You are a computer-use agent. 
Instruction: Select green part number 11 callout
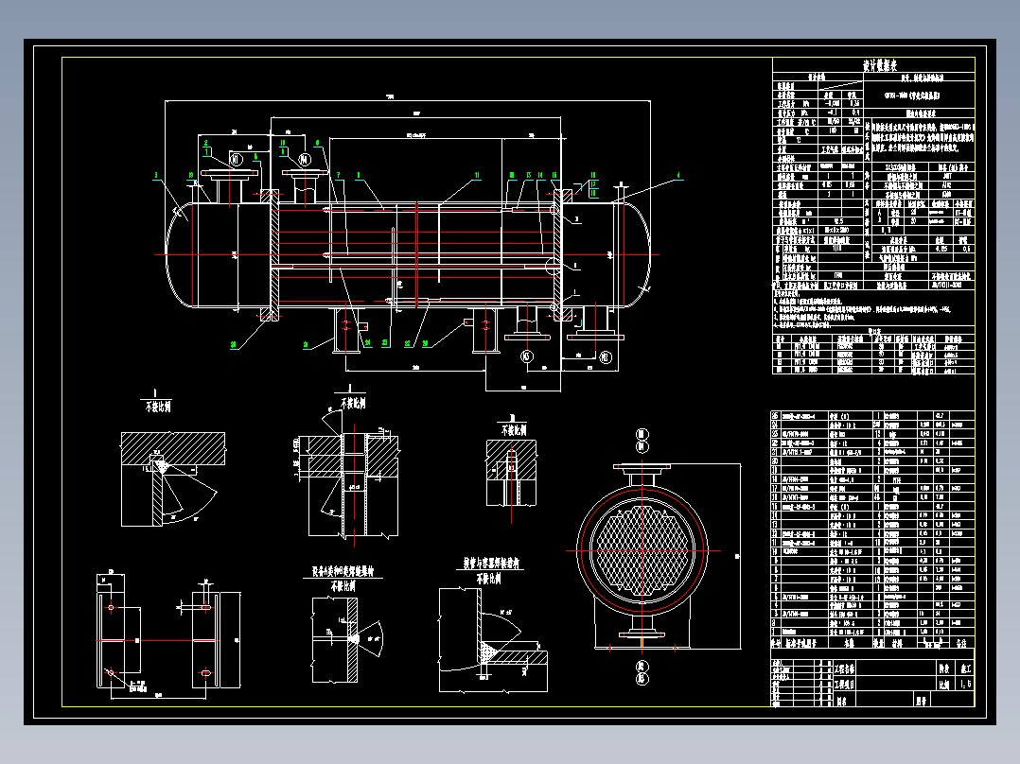pyautogui.click(x=477, y=176)
